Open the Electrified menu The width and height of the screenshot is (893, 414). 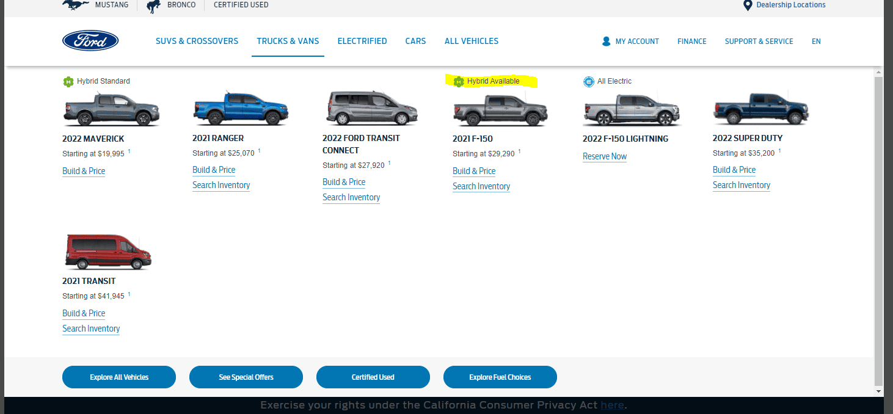click(362, 41)
